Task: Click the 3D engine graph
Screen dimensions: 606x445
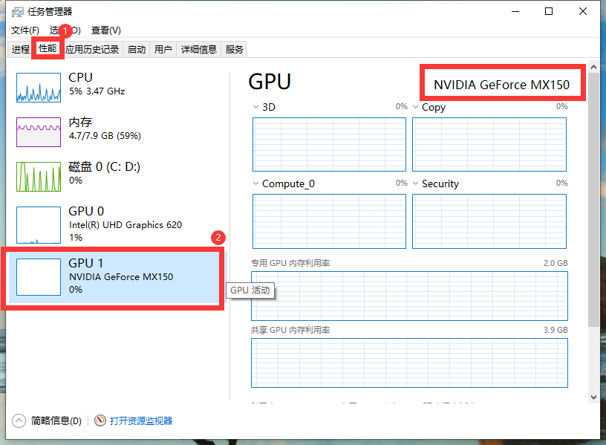Action: [x=329, y=145]
